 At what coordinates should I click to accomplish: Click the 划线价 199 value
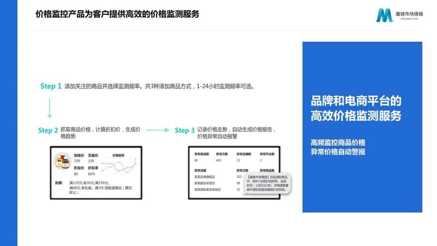[77, 161]
